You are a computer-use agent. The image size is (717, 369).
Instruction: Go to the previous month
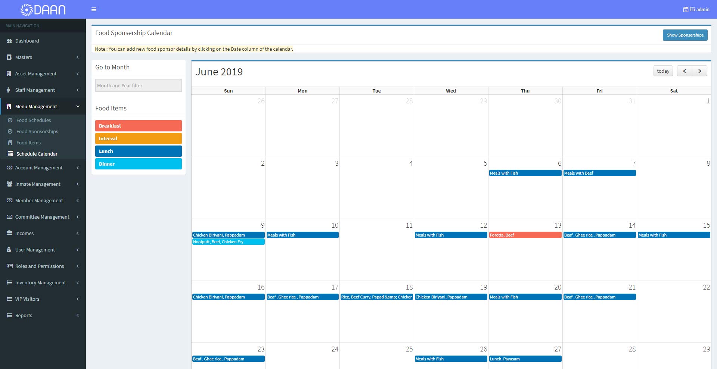(685, 71)
